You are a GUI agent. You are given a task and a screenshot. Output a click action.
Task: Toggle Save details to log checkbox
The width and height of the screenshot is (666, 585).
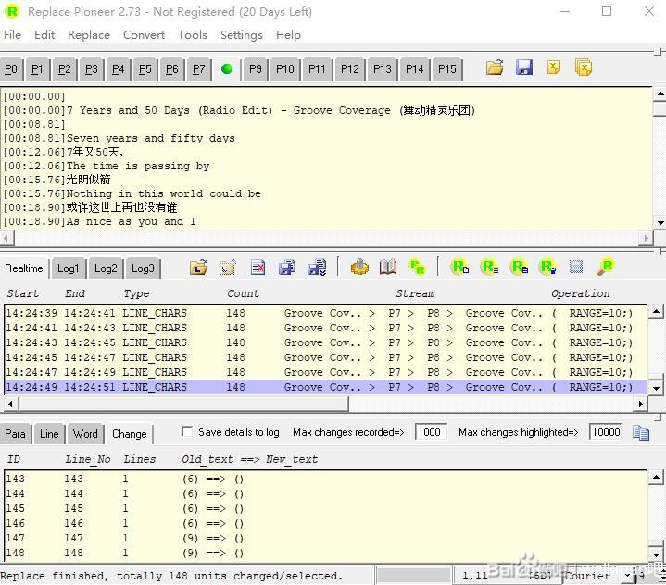click(186, 431)
